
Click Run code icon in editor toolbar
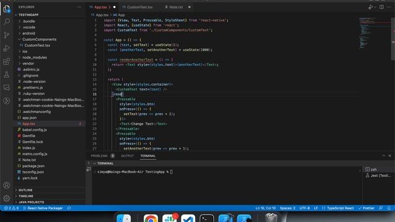coord(370,7)
